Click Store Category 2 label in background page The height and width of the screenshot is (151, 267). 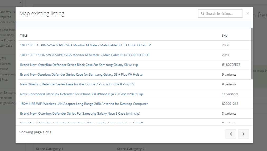pyautogui.click(x=131, y=149)
